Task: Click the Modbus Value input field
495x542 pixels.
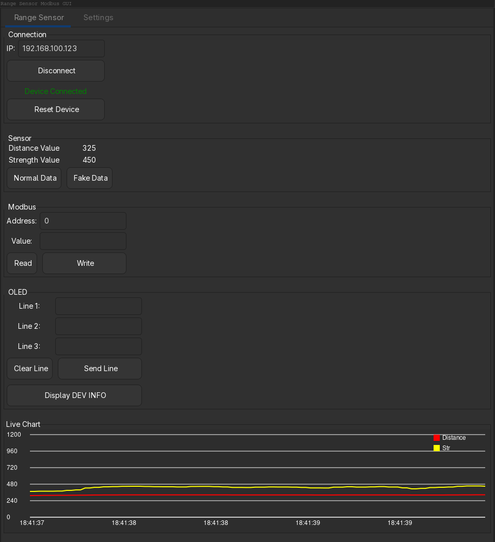Action: pos(83,241)
